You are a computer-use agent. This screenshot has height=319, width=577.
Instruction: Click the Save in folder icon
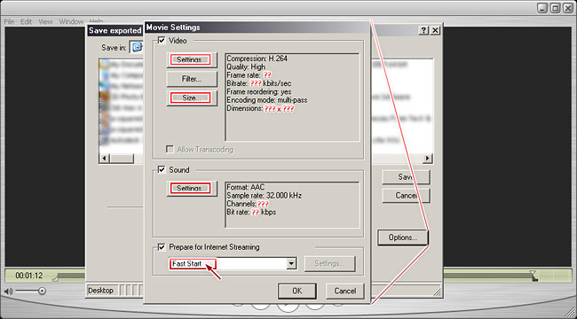pyautogui.click(x=137, y=47)
